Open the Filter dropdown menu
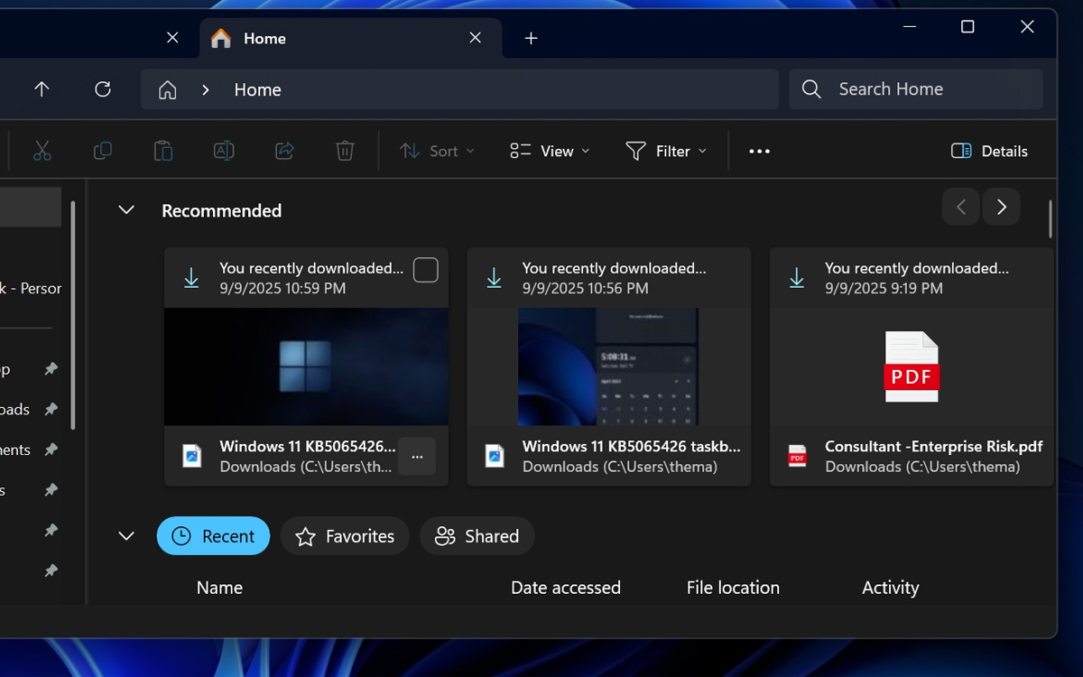 pos(666,151)
